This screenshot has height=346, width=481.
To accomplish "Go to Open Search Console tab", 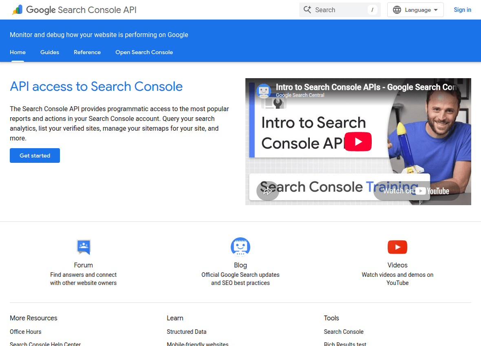I will point(144,52).
